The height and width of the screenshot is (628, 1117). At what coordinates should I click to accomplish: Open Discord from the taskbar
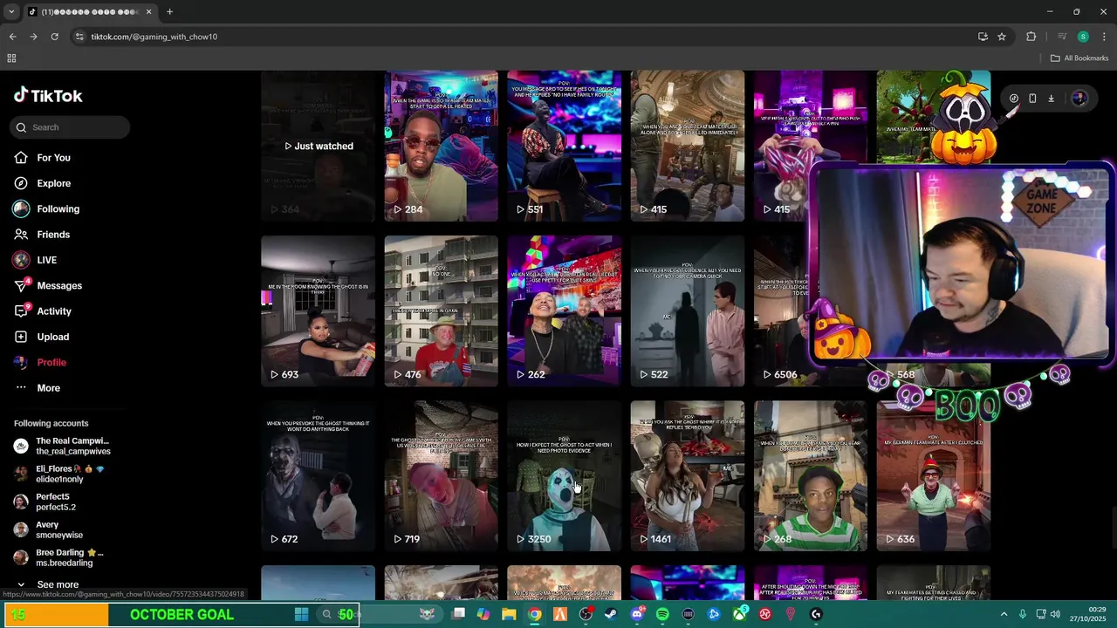(x=637, y=615)
